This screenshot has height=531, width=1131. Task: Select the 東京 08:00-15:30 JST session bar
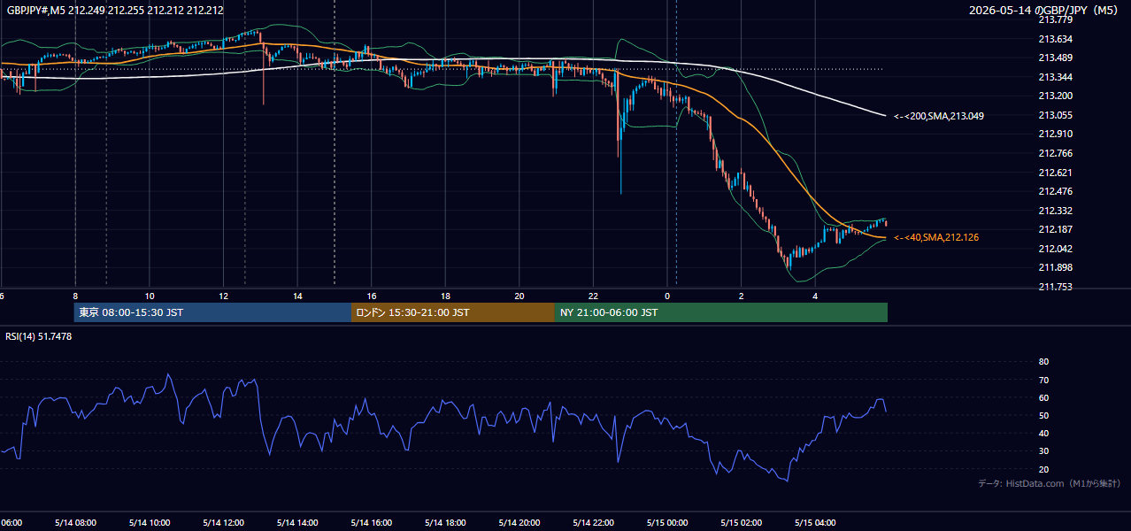coord(212,312)
